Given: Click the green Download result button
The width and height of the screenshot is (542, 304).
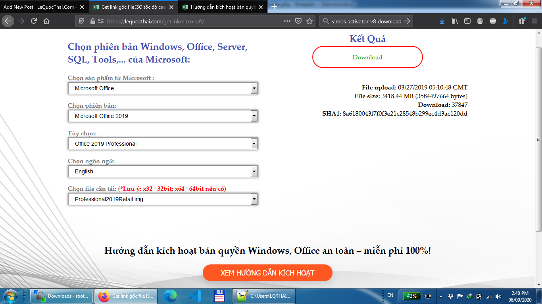Looking at the screenshot, I should (367, 57).
